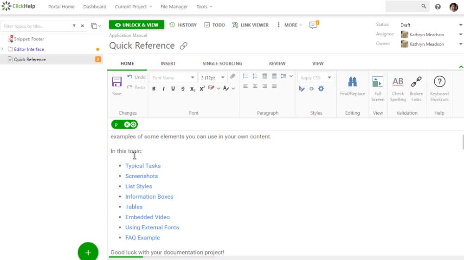This screenshot has height=260, width=464.
Task: Open the SINGLE-SOURCING ribbon tab
Action: (x=222, y=63)
